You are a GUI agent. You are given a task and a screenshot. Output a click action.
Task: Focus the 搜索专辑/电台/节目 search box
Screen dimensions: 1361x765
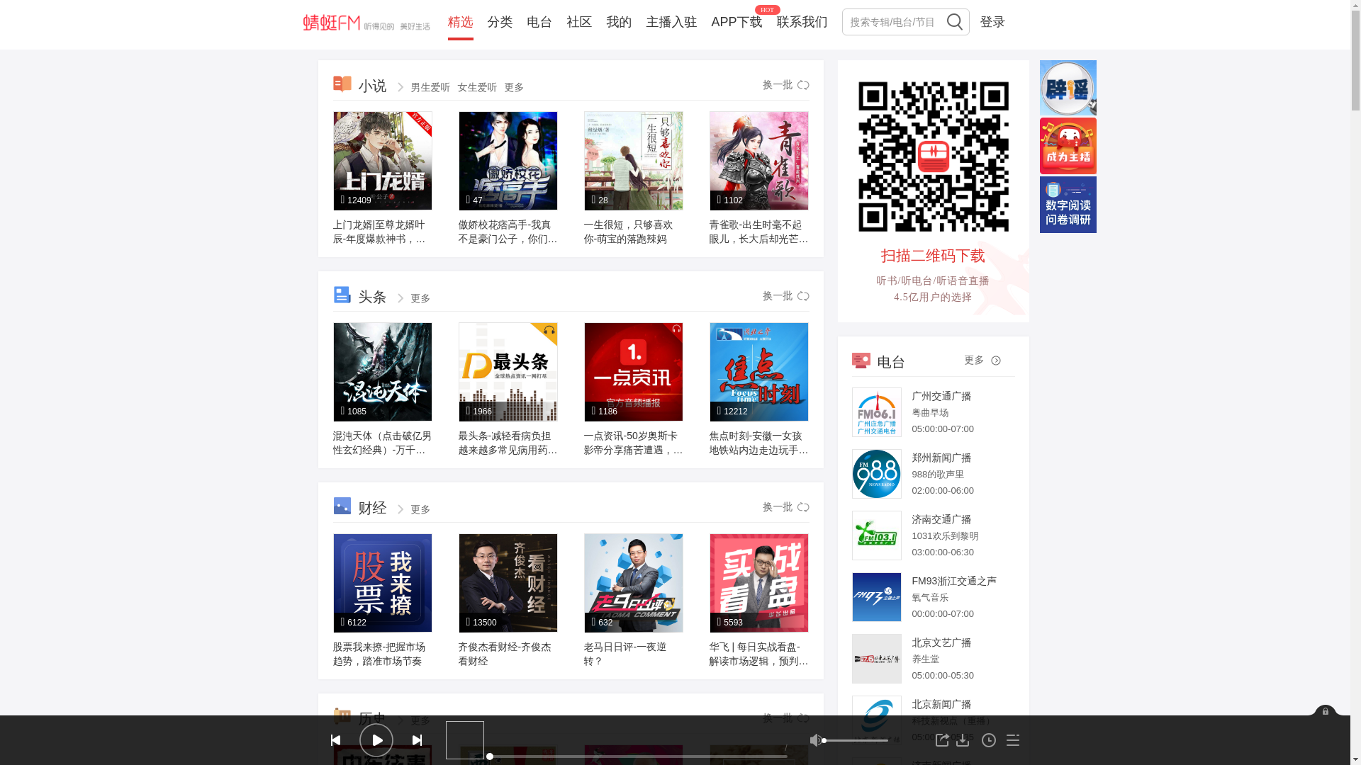pos(893,22)
